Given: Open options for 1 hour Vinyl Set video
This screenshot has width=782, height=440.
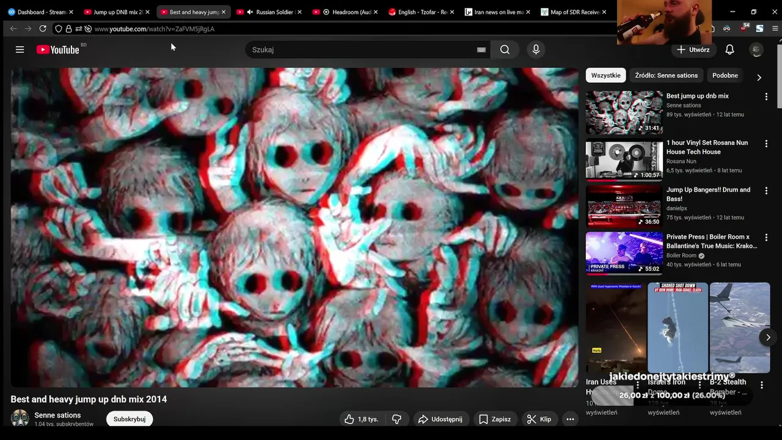Looking at the screenshot, I should click(x=766, y=144).
